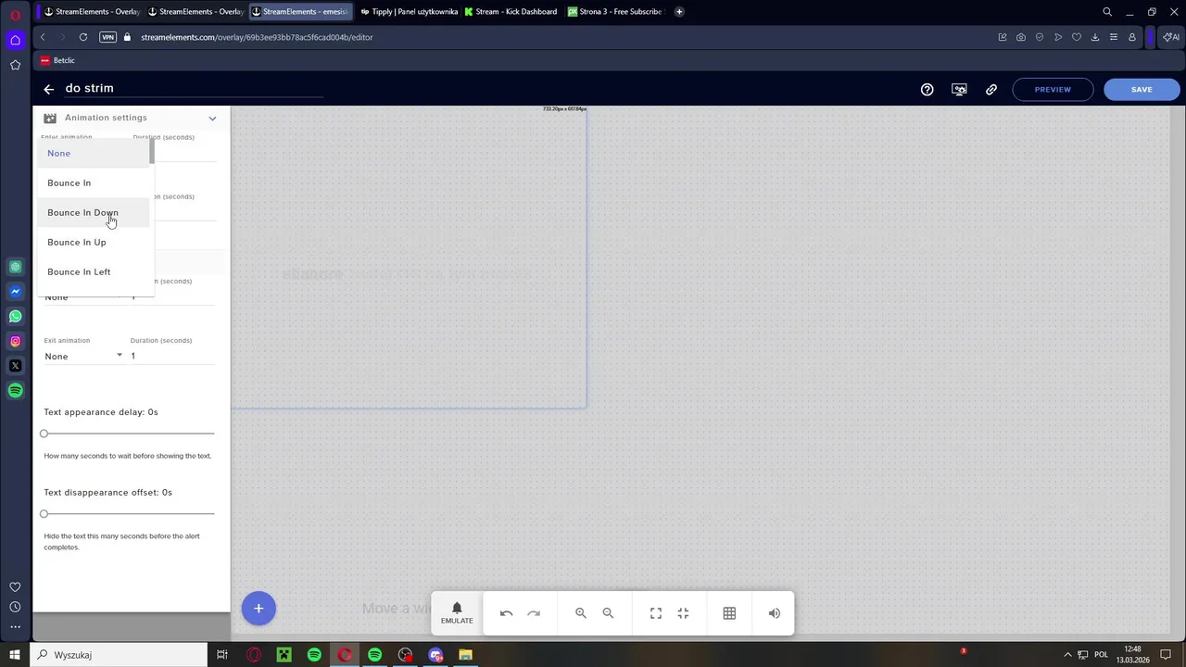The image size is (1186, 667).
Task: Edit Exit animation duration field
Action: pyautogui.click(x=172, y=356)
